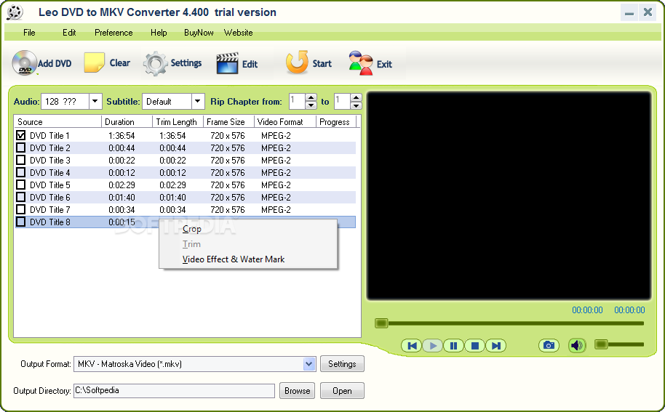
Task: Skip to next track in player
Action: point(495,346)
